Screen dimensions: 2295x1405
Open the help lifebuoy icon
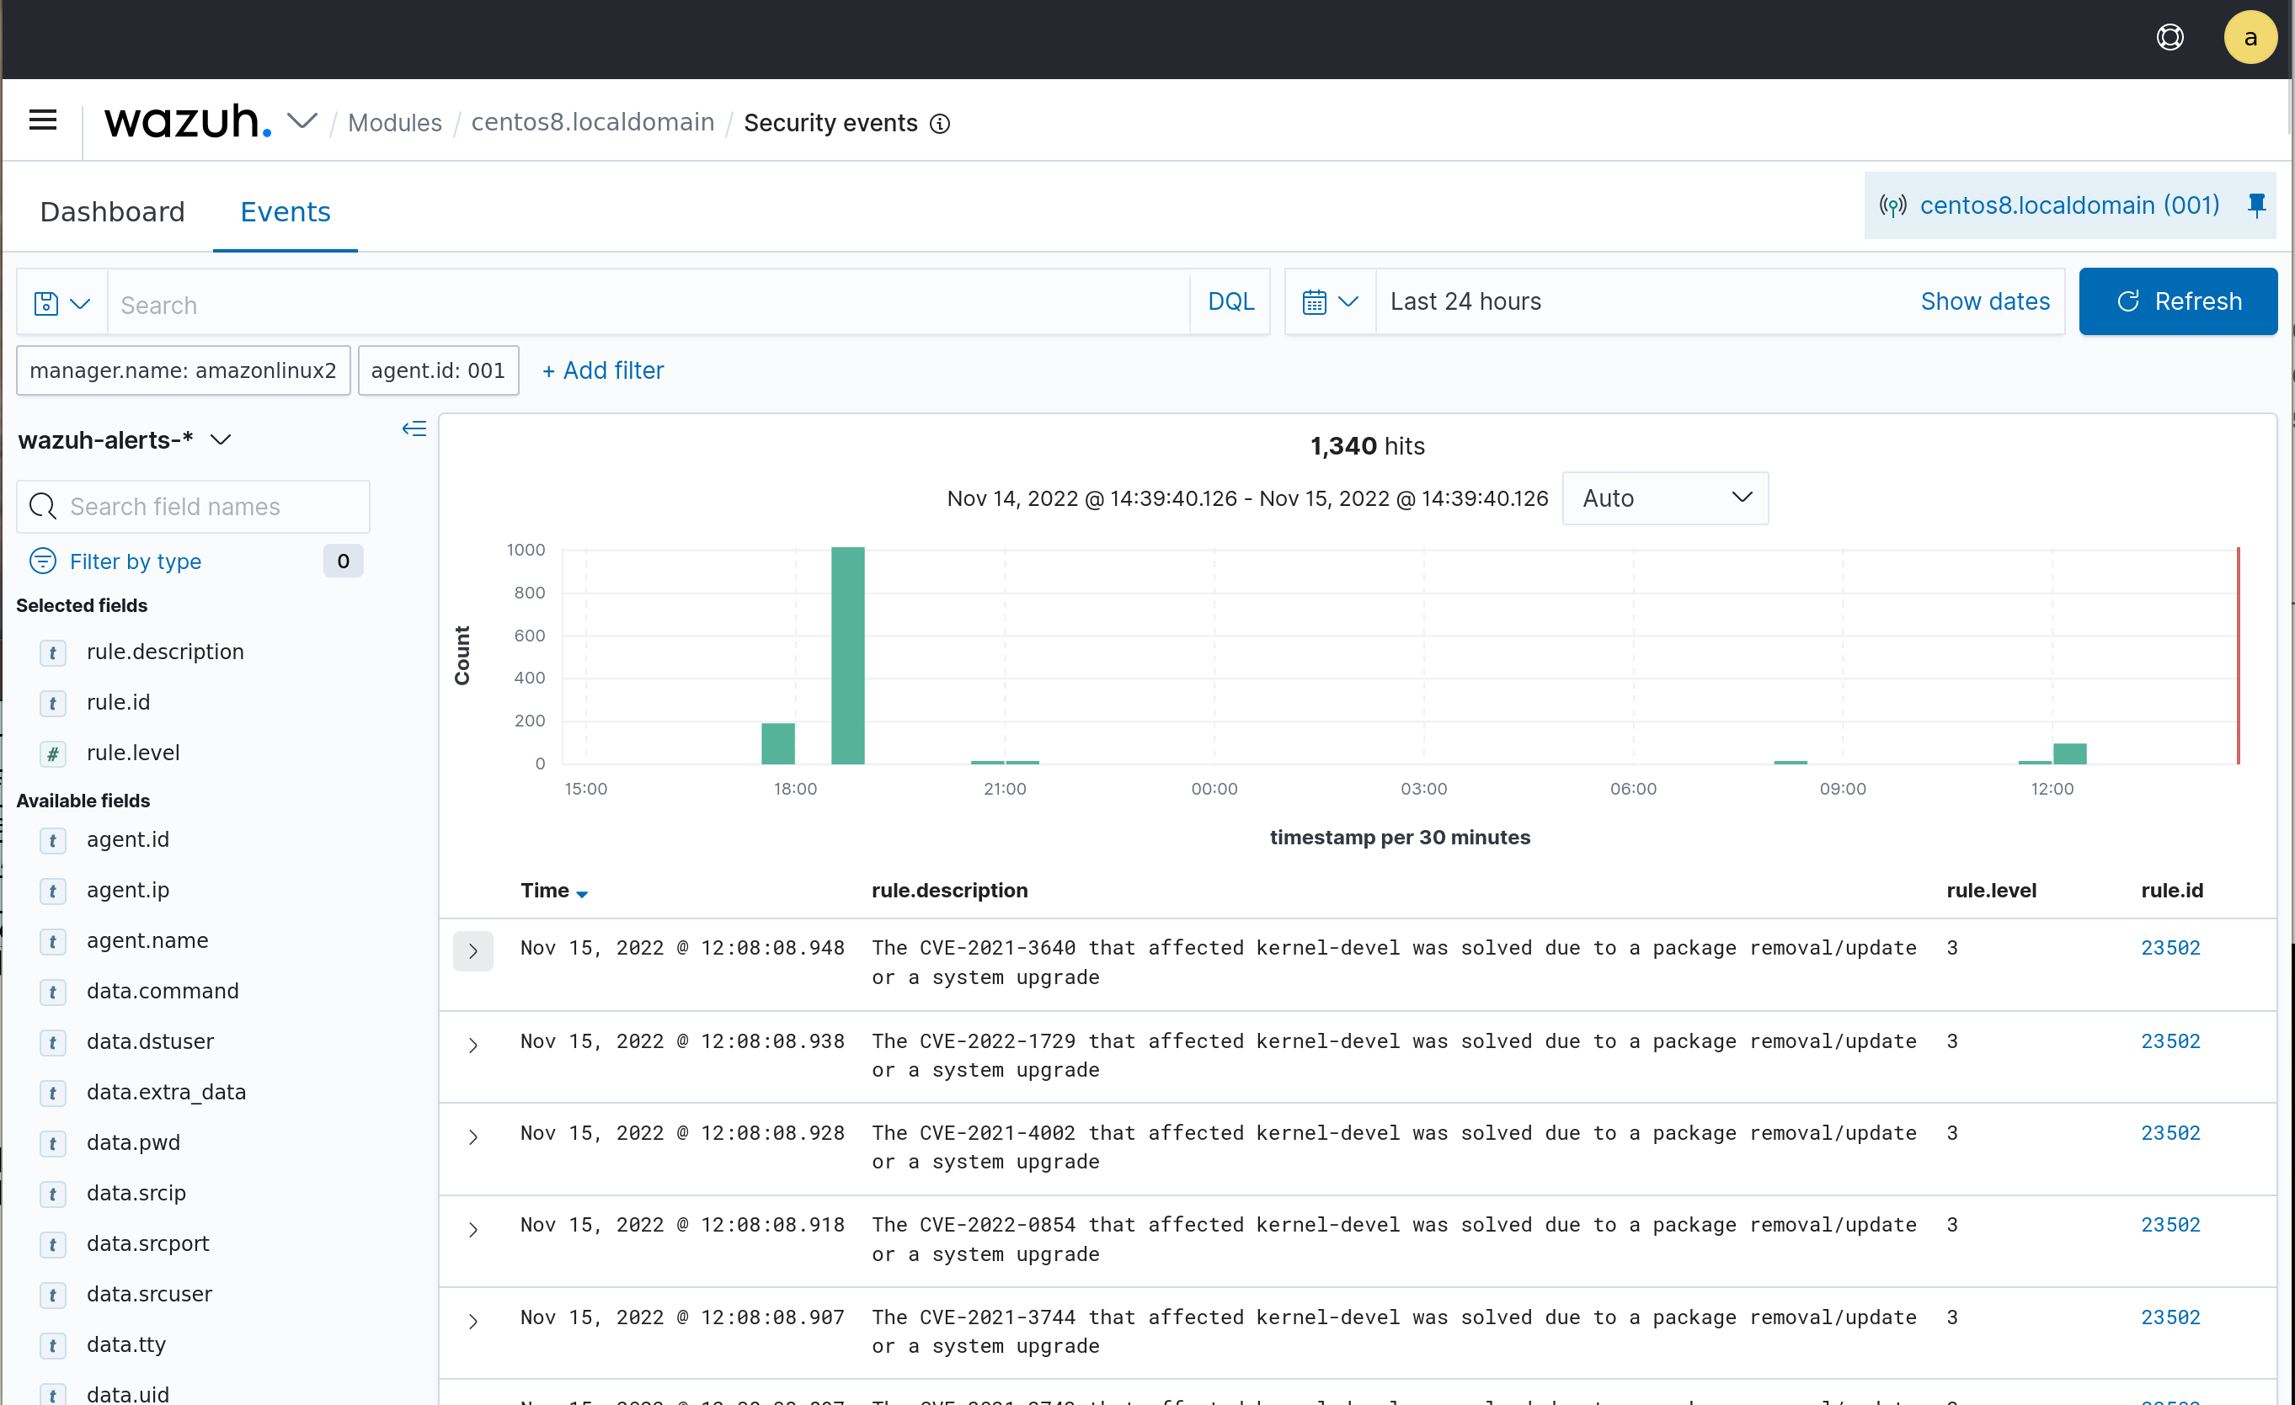pyautogui.click(x=2170, y=37)
